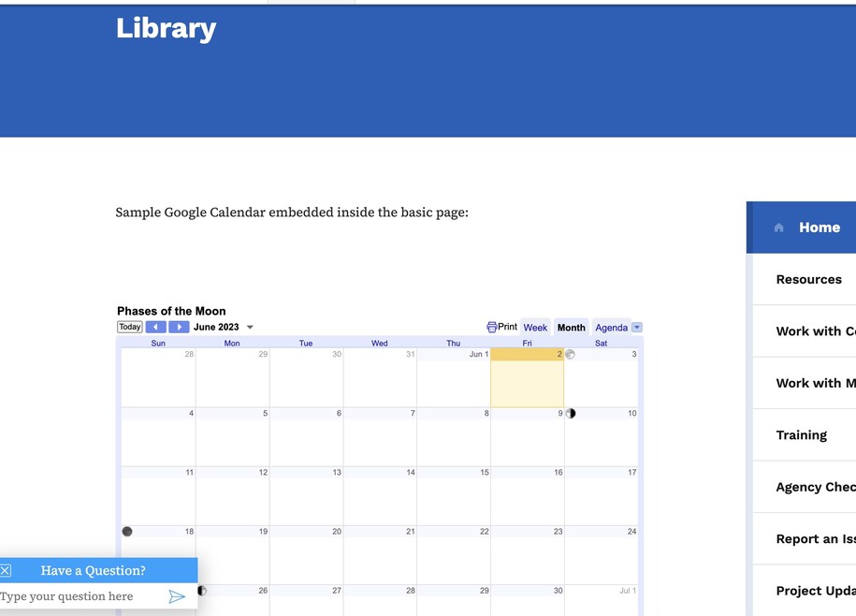856x616 pixels.
Task: Open the calendar options dropdown beside Agenda
Action: [637, 328]
